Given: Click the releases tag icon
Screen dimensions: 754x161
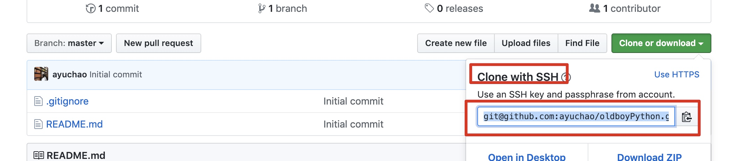Looking at the screenshot, I should [x=429, y=8].
